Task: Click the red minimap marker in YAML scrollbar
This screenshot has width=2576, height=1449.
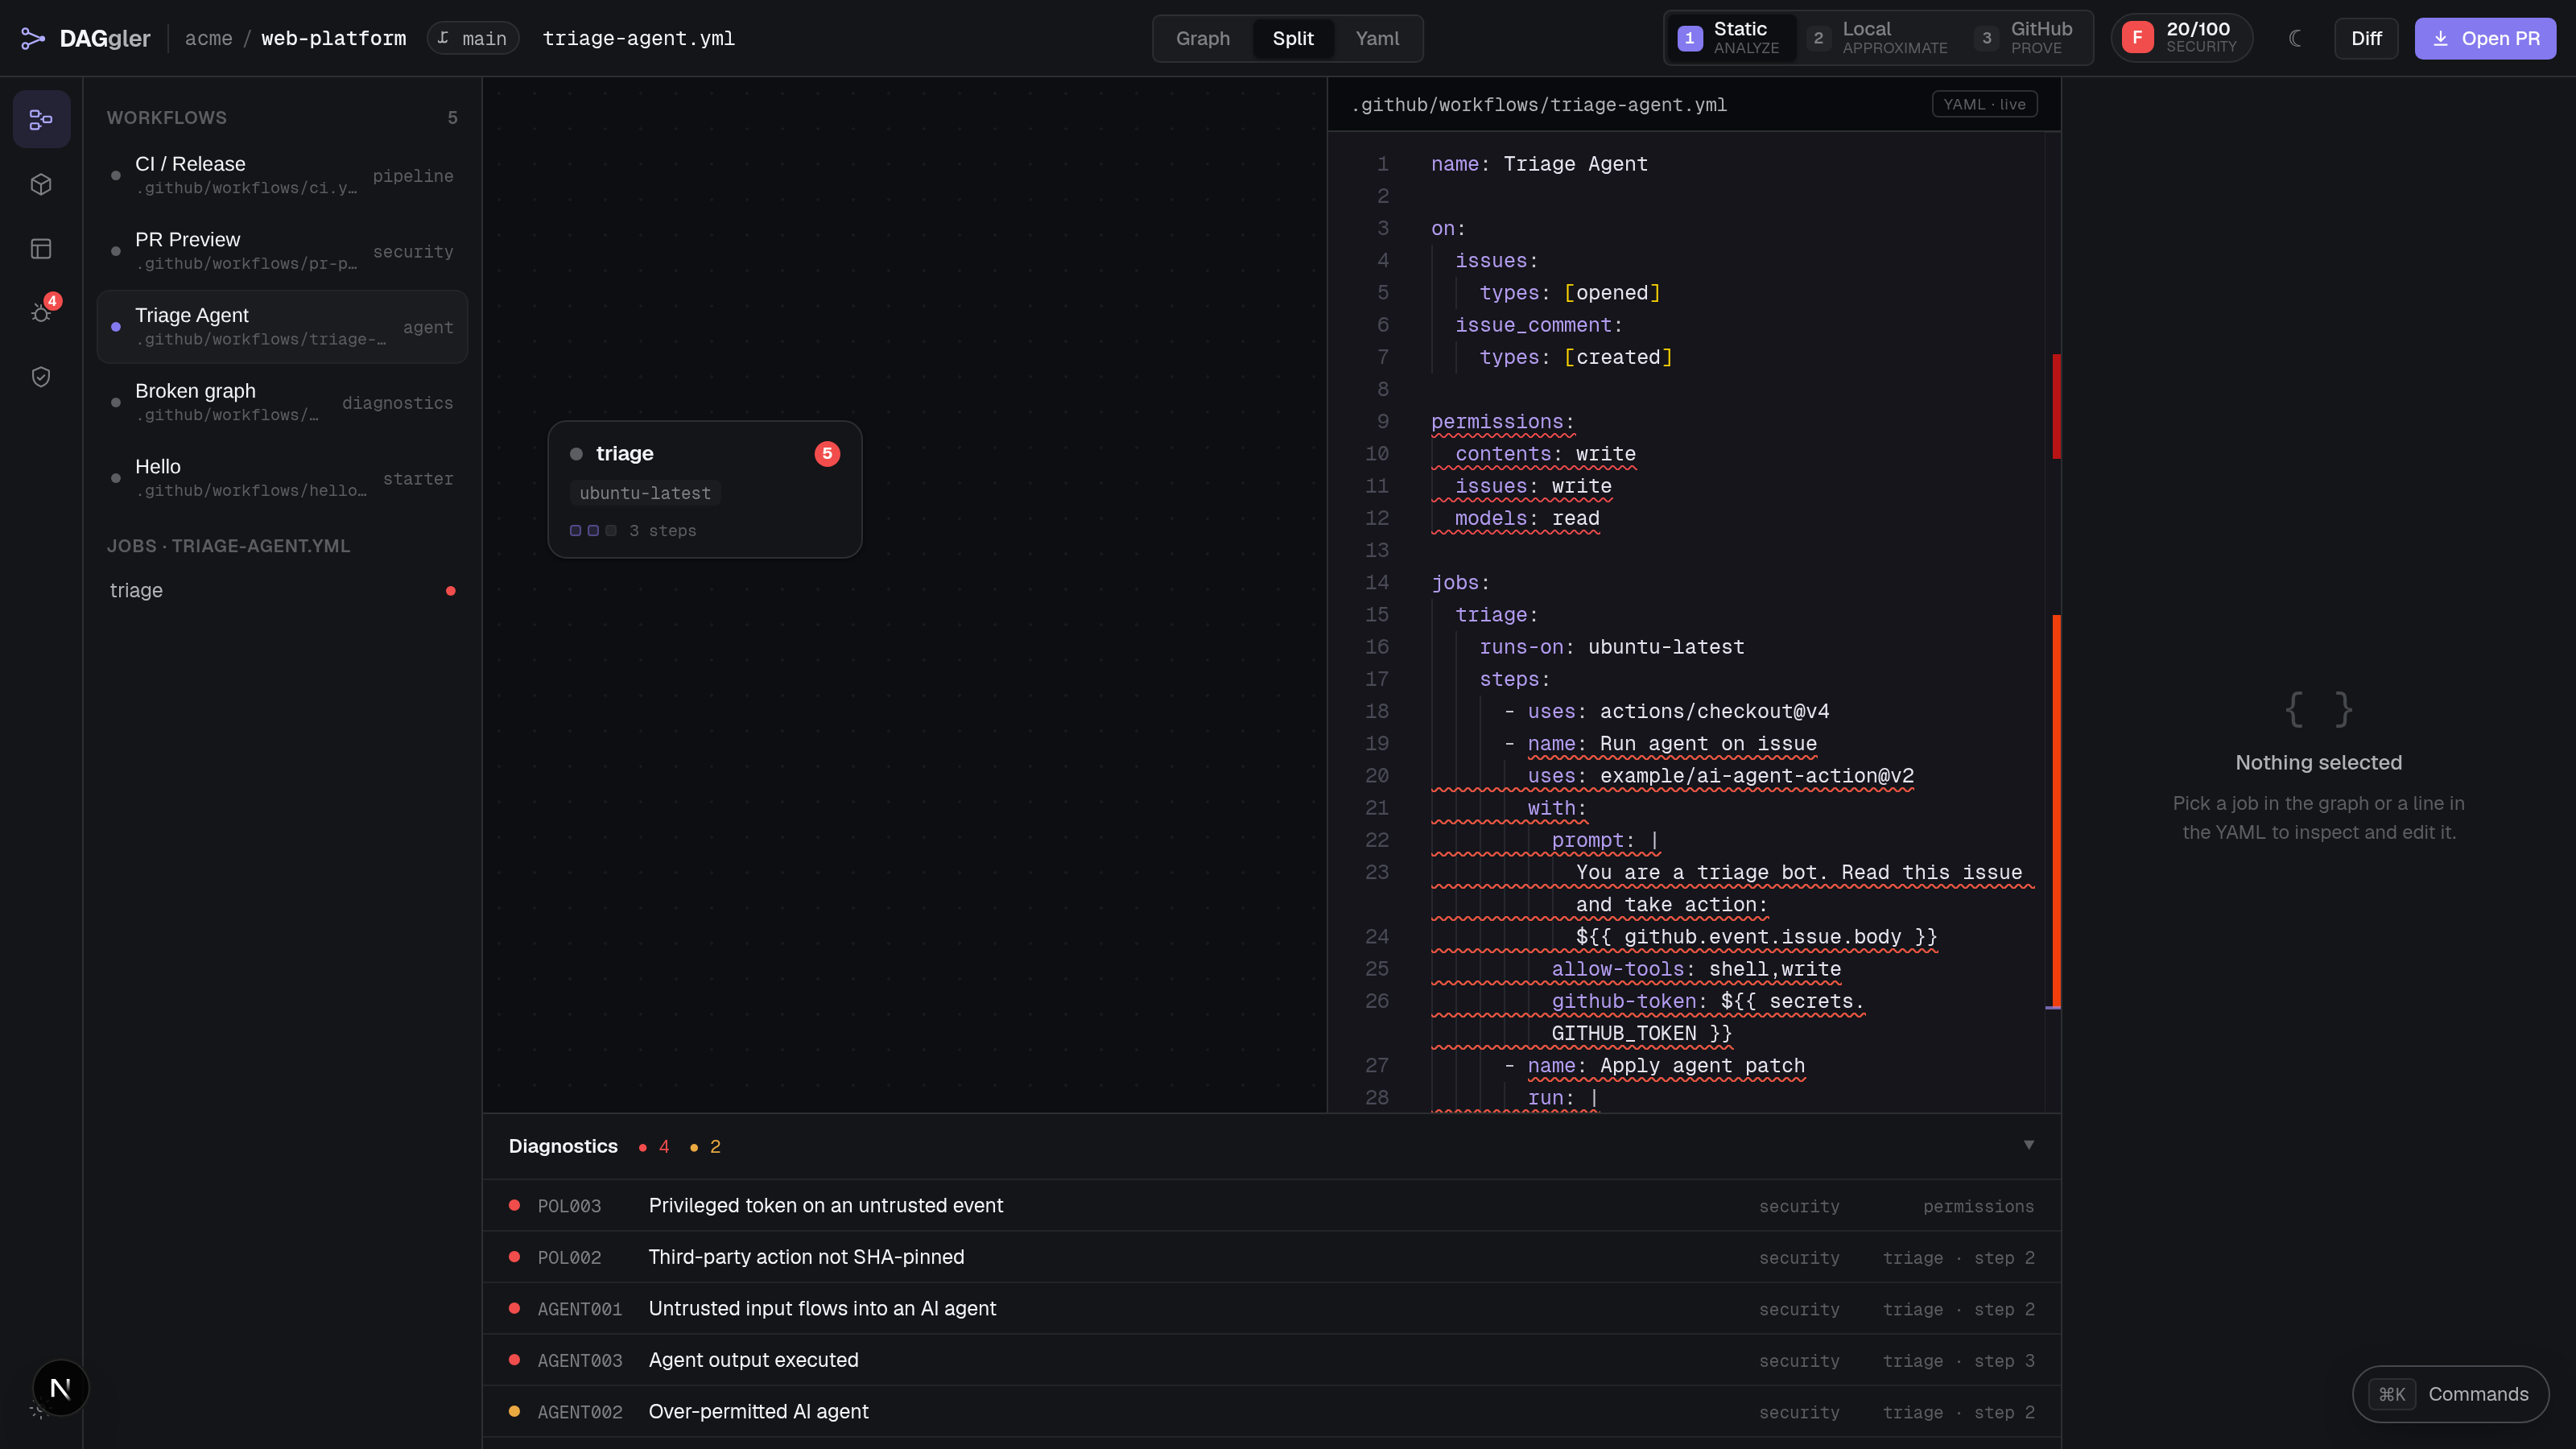Action: (x=2056, y=406)
